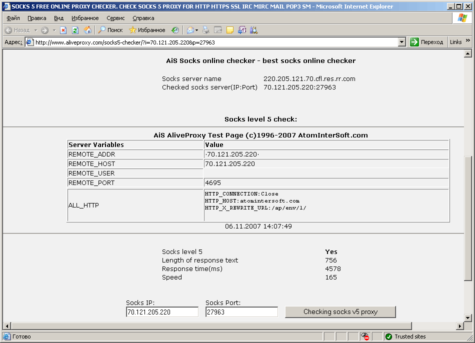Click the privacy eye blocked icon in status bar
This screenshot has width=475, height=343.
click(x=365, y=336)
